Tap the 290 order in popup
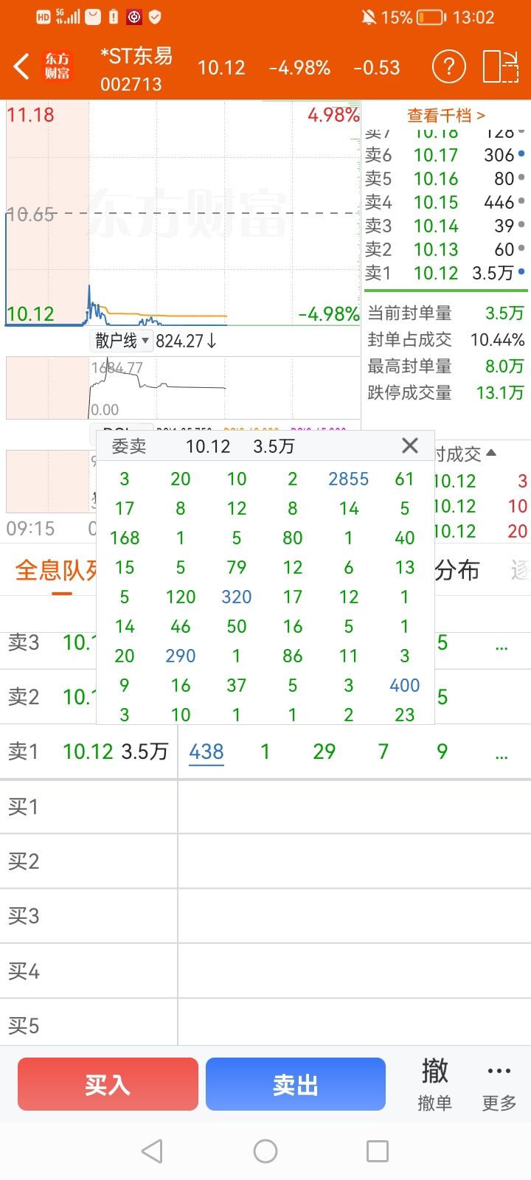The width and height of the screenshot is (531, 1180). (181, 656)
